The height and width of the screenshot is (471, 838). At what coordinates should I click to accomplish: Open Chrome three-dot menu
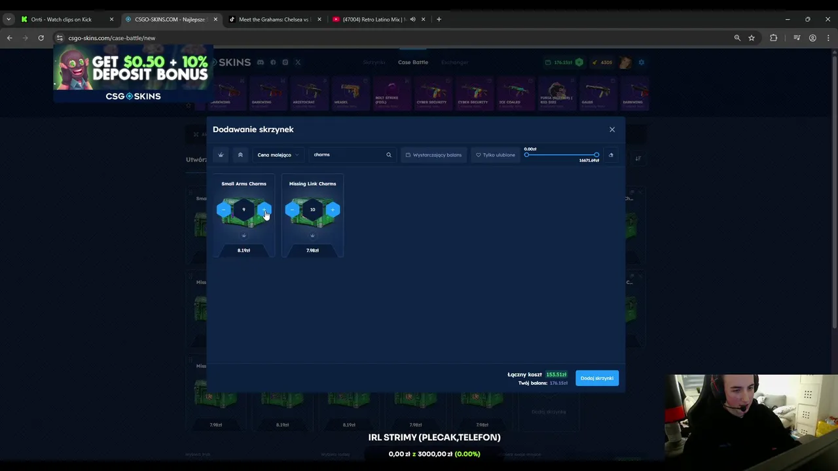[x=828, y=38]
